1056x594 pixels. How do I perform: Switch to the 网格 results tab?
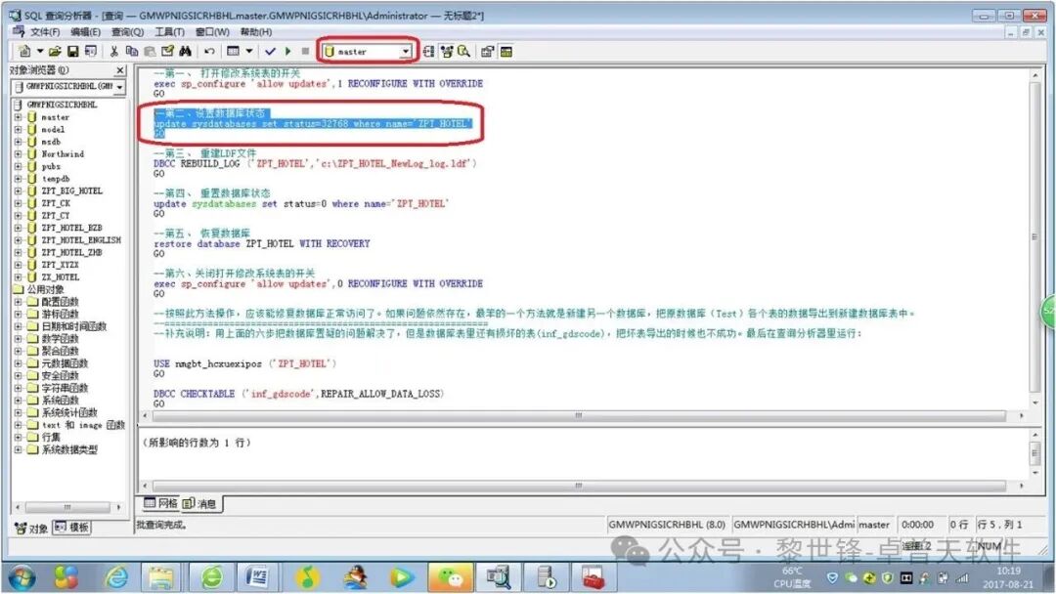161,504
